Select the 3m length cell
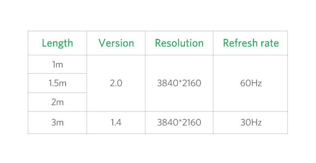This screenshot has width=316, height=163. coord(57,122)
